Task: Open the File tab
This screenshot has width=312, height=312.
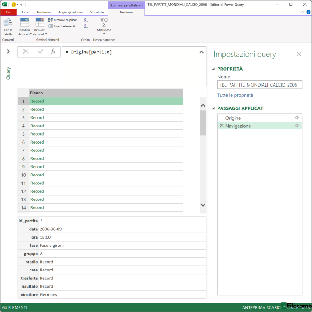Action: click(x=8, y=12)
